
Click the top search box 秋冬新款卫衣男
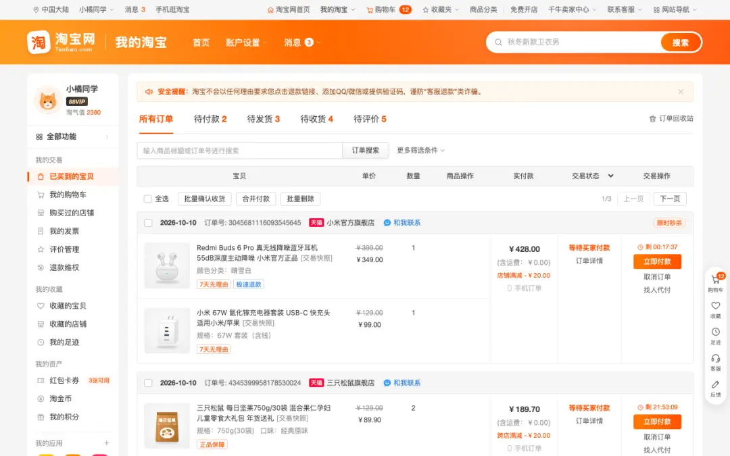coord(574,43)
